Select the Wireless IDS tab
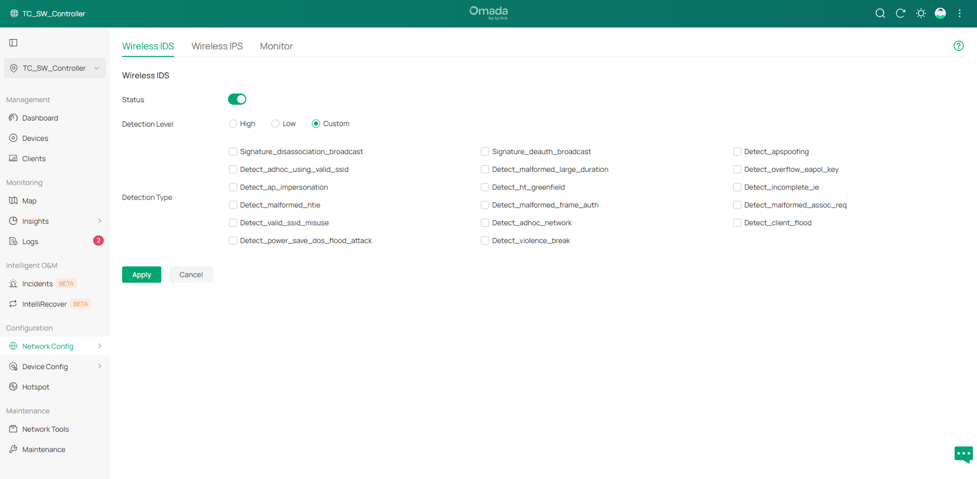 click(148, 46)
